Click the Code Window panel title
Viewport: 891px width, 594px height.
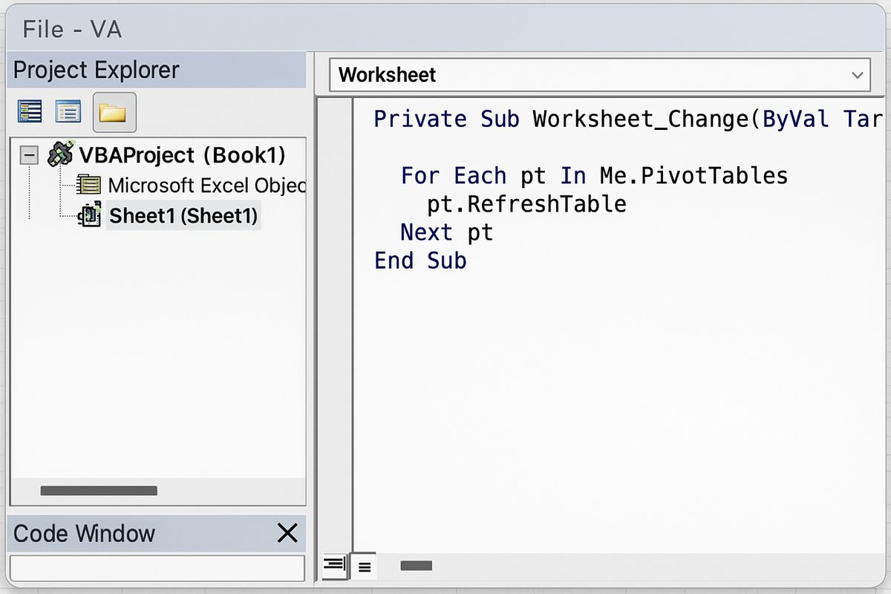pyautogui.click(x=84, y=534)
